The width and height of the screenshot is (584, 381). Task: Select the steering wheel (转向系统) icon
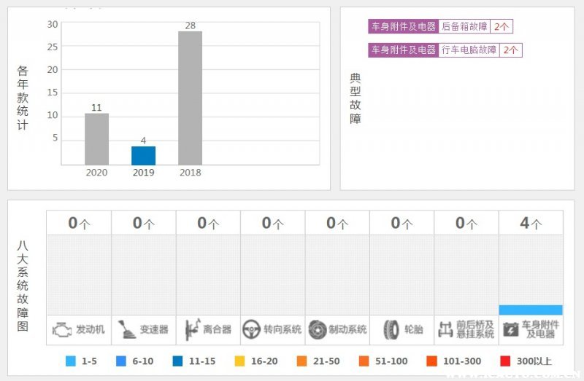tap(252, 329)
